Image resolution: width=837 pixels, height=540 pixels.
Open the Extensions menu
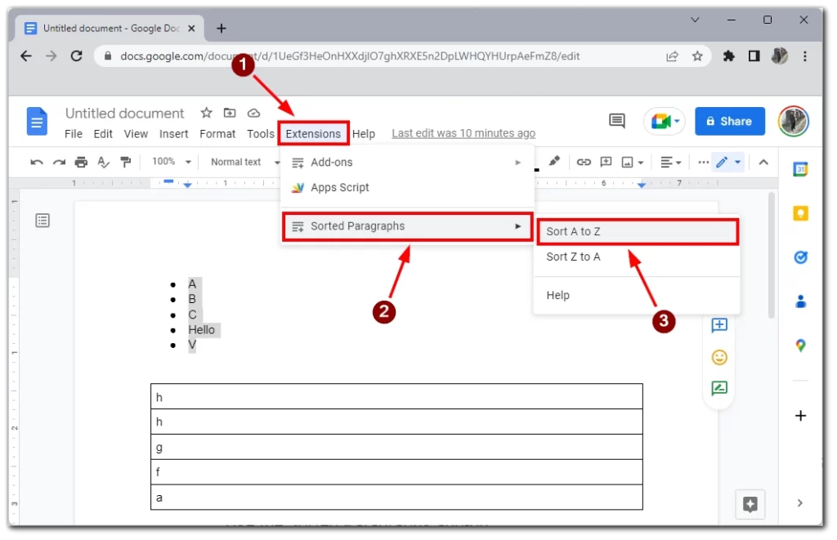click(313, 133)
